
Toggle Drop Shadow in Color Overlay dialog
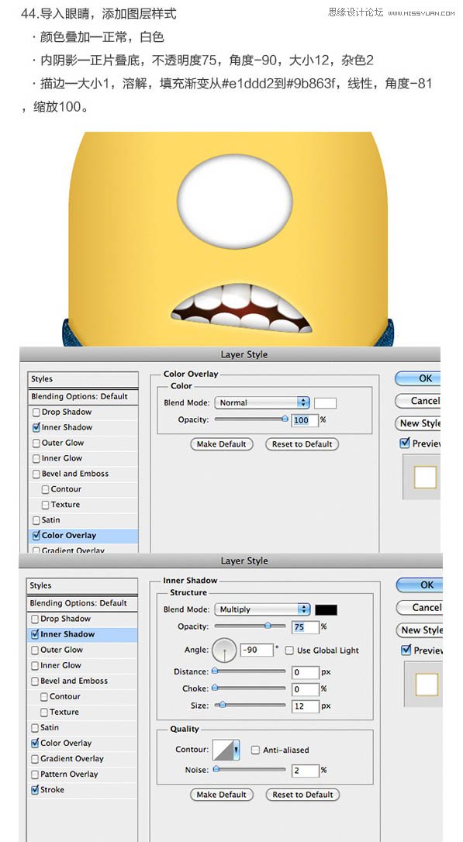pos(36,412)
